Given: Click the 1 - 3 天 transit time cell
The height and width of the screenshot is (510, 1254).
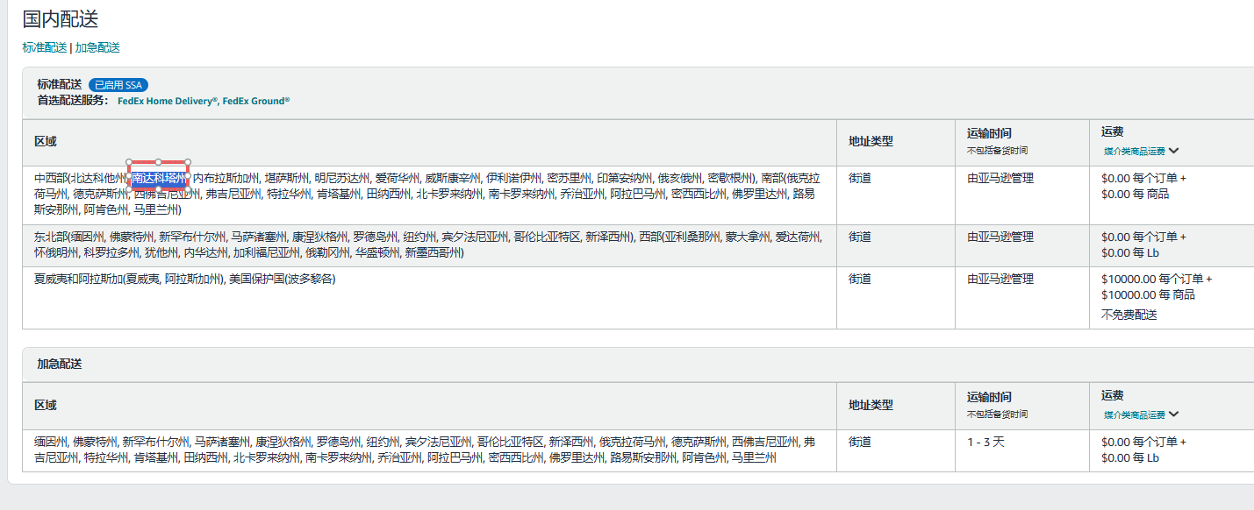Looking at the screenshot, I should (985, 442).
